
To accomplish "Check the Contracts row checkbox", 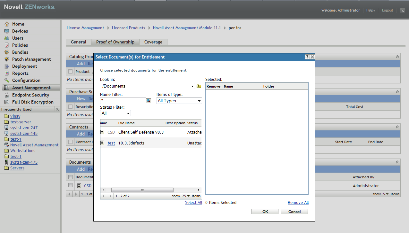I will [x=70, y=142].
